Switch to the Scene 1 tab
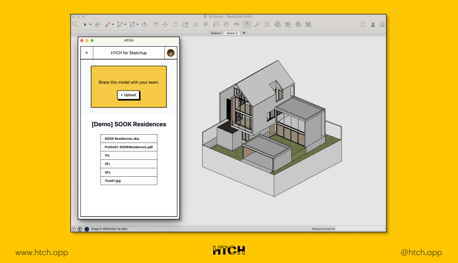The height and width of the screenshot is (263, 458). point(216,33)
